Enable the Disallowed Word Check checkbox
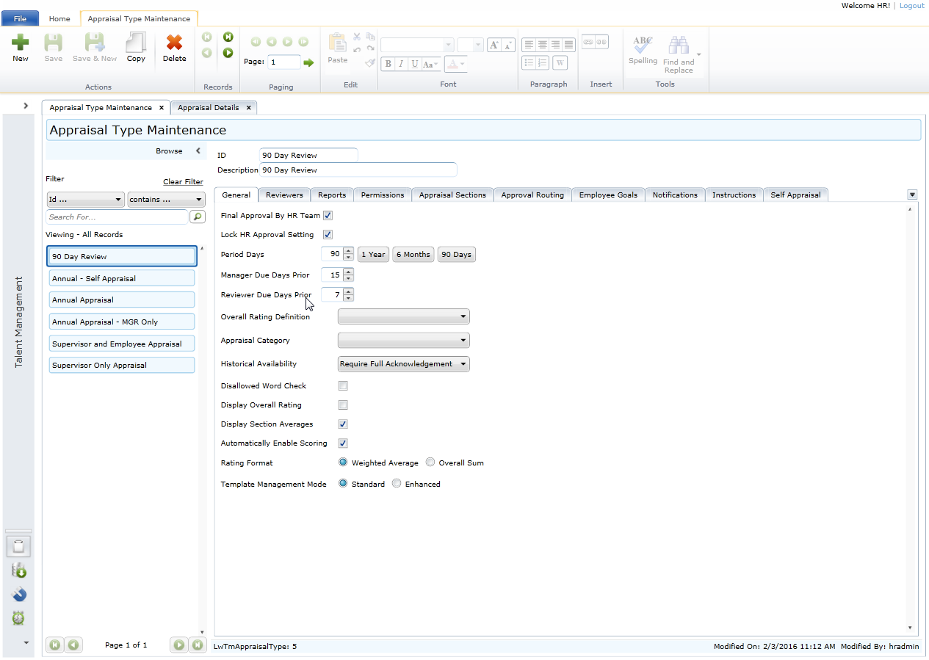This screenshot has width=929, height=660. click(x=342, y=386)
